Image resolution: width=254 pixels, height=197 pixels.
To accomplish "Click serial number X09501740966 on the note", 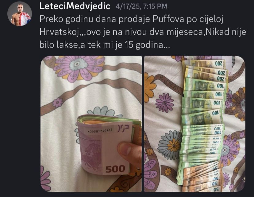I will coord(100,131).
